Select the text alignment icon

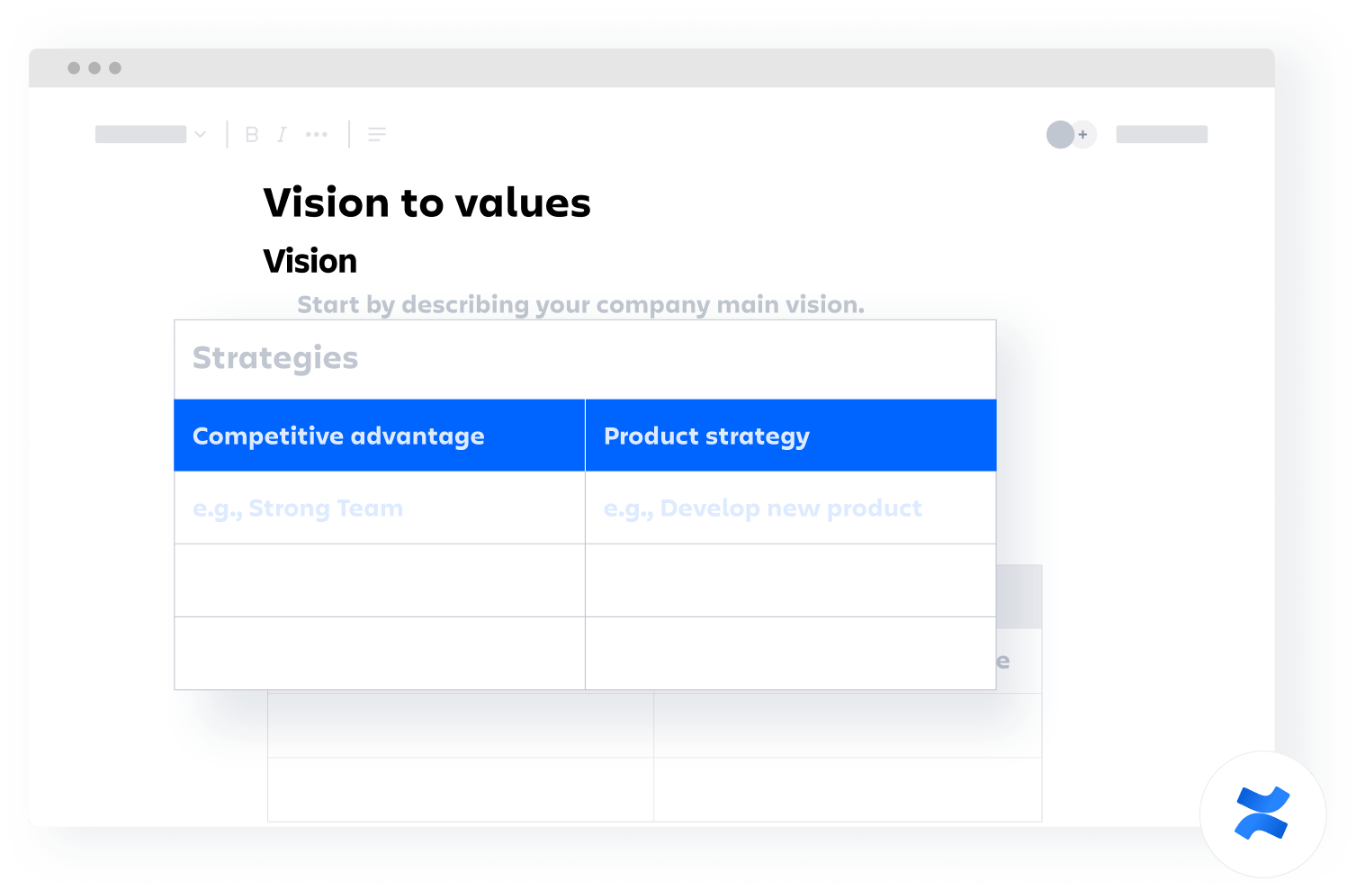(x=377, y=134)
